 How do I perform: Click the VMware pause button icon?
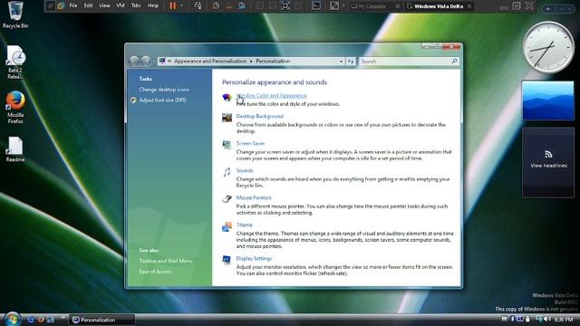173,5
